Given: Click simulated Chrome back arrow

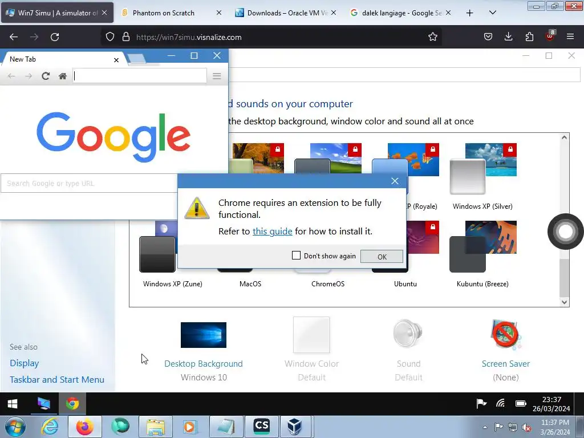Looking at the screenshot, I should click(x=11, y=76).
